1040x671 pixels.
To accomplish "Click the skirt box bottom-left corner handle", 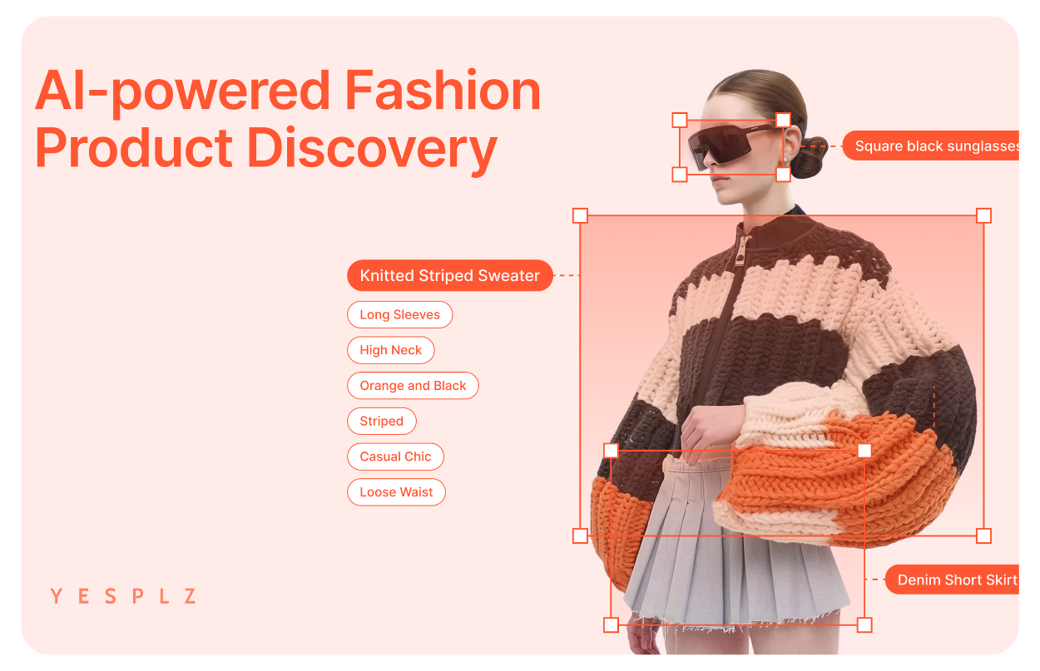I will click(x=611, y=624).
